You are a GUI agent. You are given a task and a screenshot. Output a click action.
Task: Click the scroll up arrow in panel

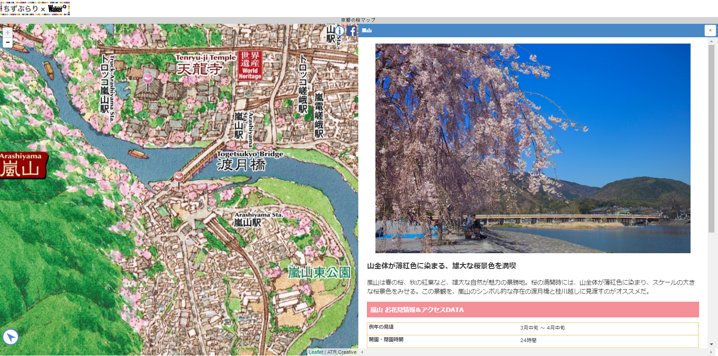point(711,41)
